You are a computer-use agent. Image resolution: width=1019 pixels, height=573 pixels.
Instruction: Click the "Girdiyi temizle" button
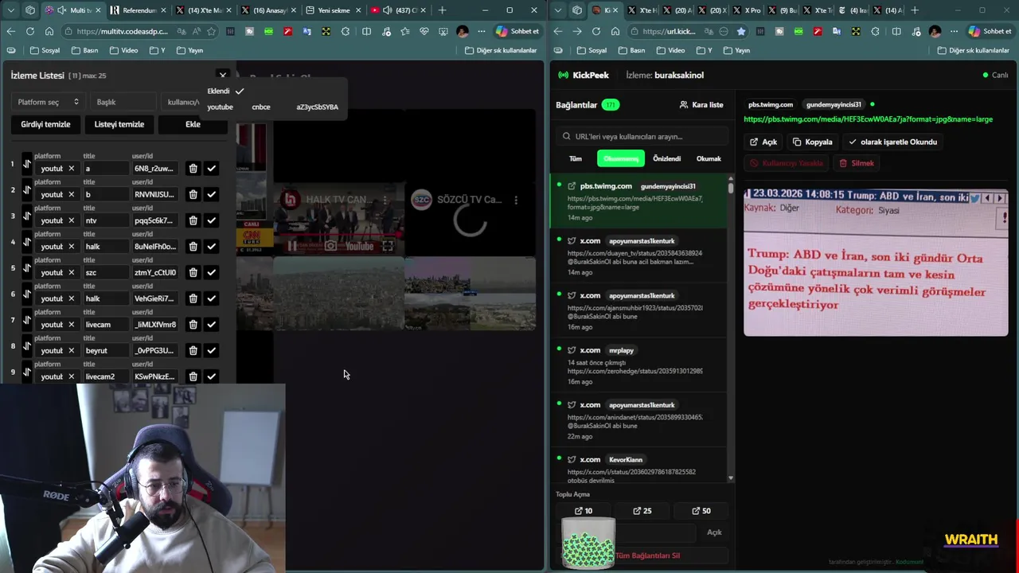coord(45,124)
